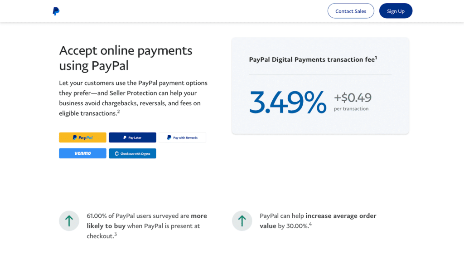Open footnote 1 beside transaction fee title

[376, 58]
